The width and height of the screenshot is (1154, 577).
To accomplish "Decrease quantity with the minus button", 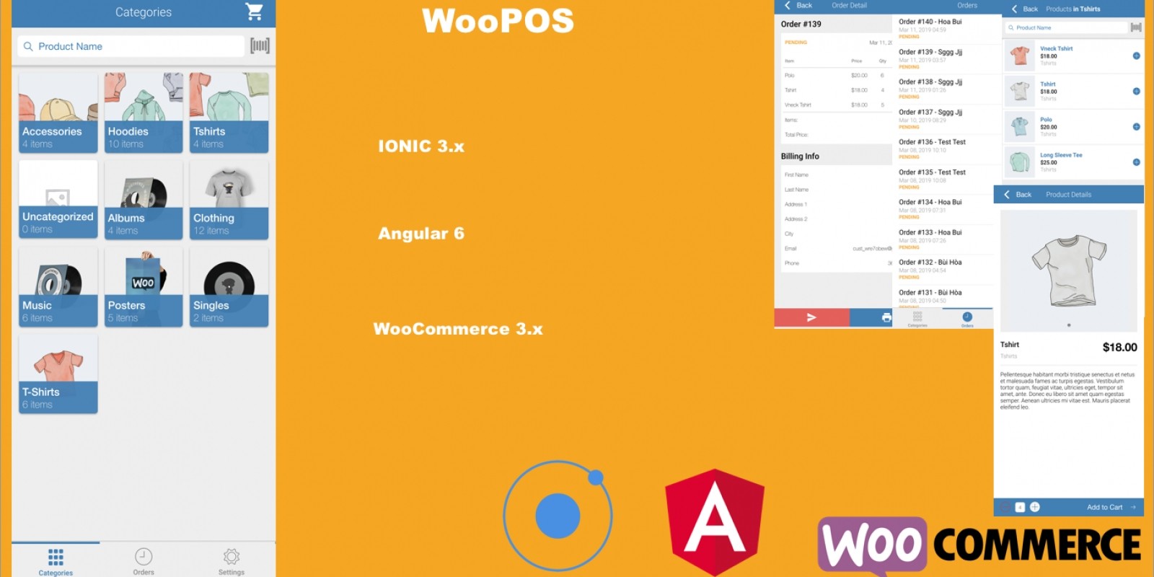I will [x=1005, y=507].
